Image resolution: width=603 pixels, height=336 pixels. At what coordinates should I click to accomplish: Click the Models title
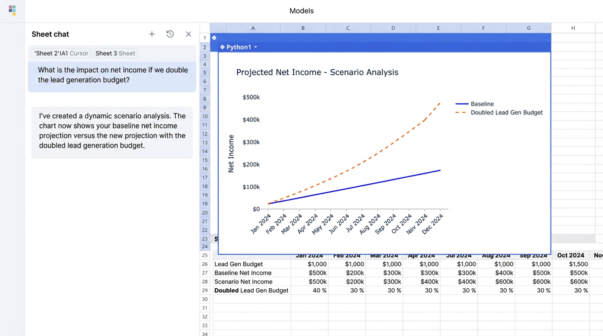(x=301, y=11)
